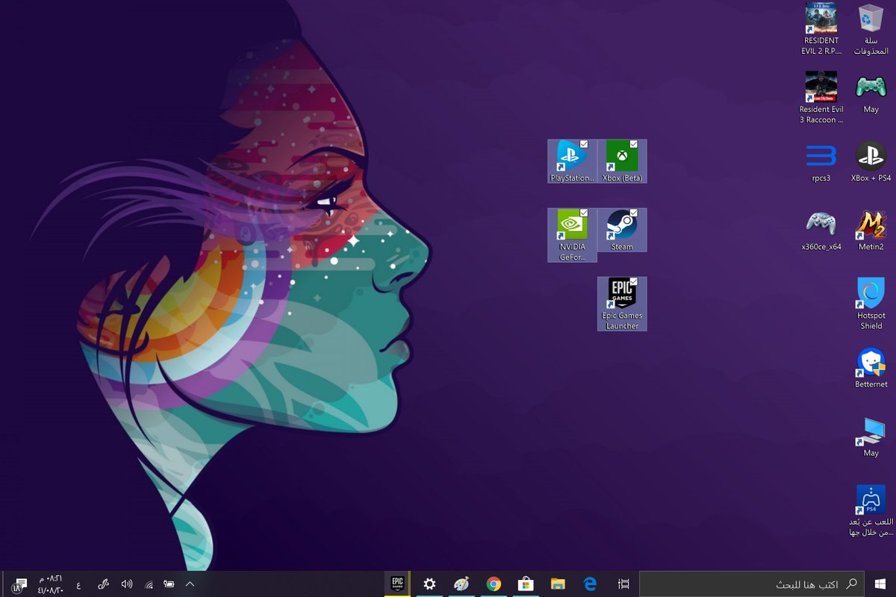Open Microsoft Store from the taskbar
Screen dimensions: 896x597
[x=526, y=584]
